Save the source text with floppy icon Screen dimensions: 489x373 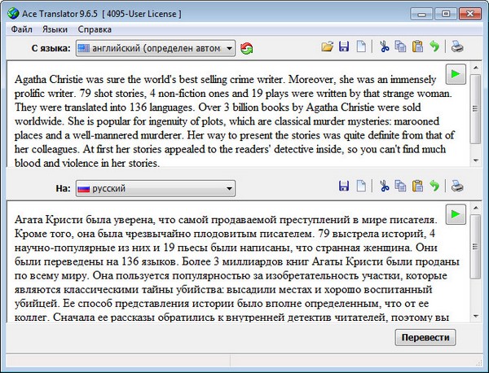tap(344, 48)
